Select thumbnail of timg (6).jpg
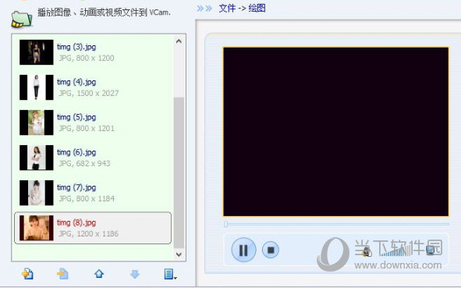461x288 pixels. (x=37, y=158)
